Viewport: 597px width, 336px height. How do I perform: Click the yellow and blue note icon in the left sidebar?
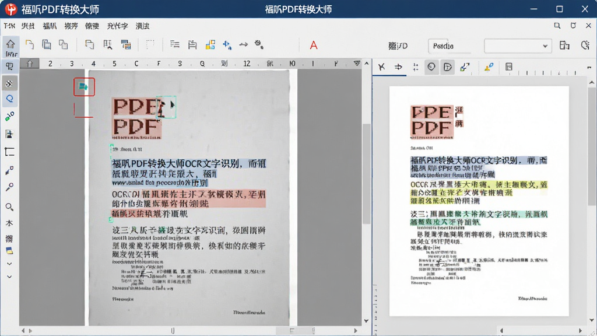[9, 251]
